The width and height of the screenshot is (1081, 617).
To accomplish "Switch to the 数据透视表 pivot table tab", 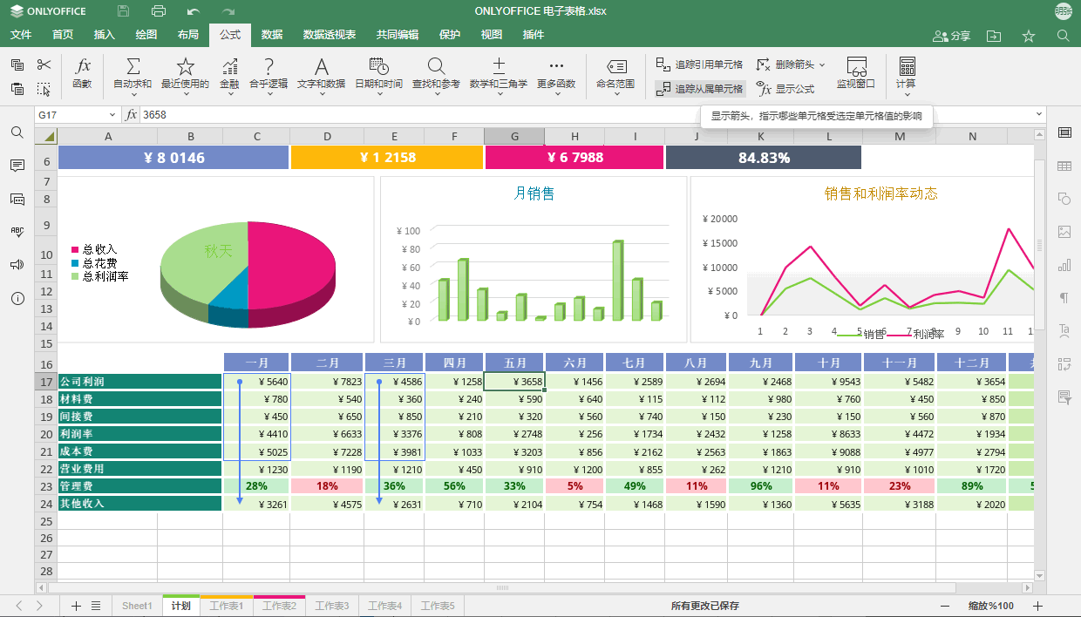I will 330,35.
